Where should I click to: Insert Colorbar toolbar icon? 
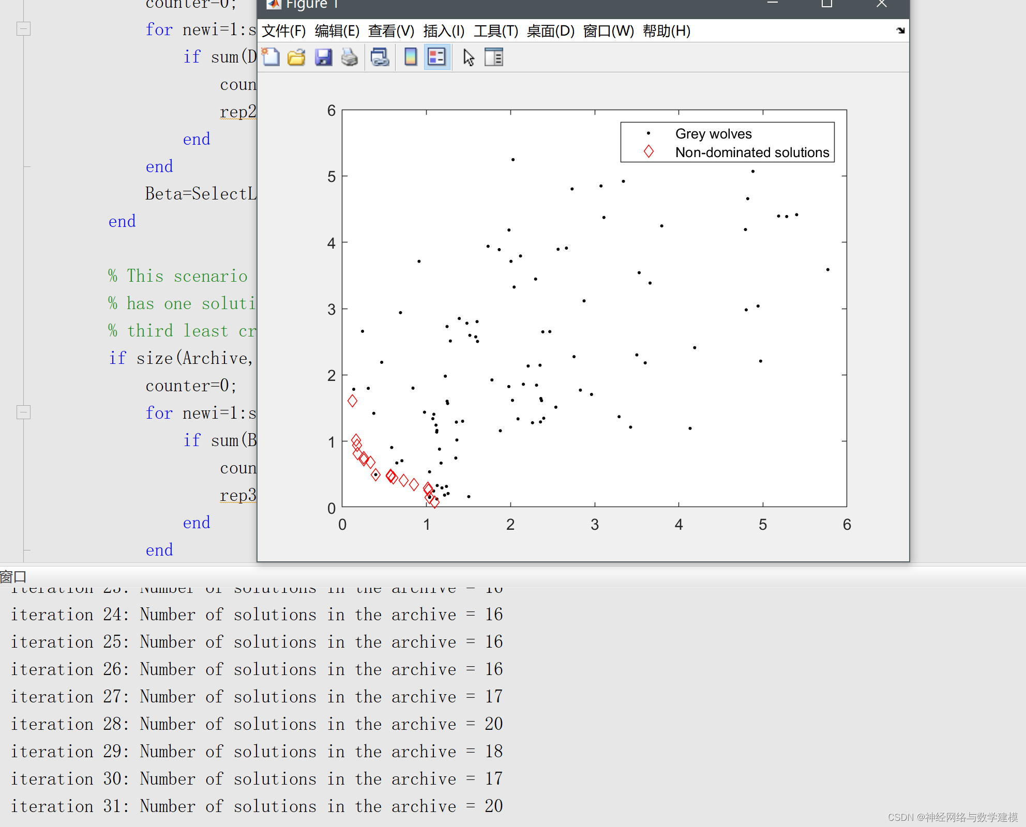click(411, 57)
